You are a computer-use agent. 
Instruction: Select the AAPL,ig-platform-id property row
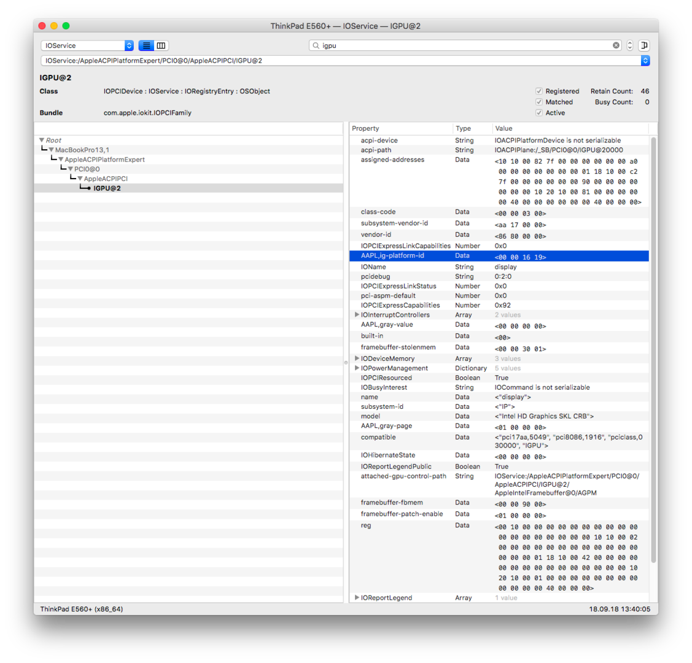coord(499,256)
